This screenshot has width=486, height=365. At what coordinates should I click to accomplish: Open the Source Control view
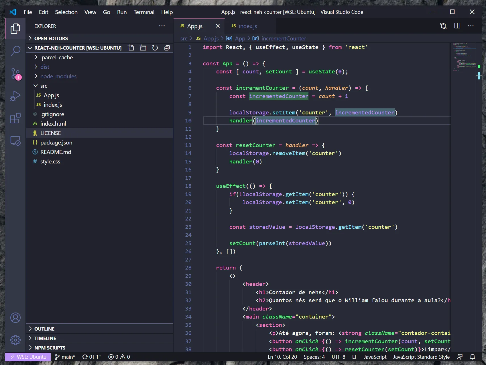pos(15,74)
